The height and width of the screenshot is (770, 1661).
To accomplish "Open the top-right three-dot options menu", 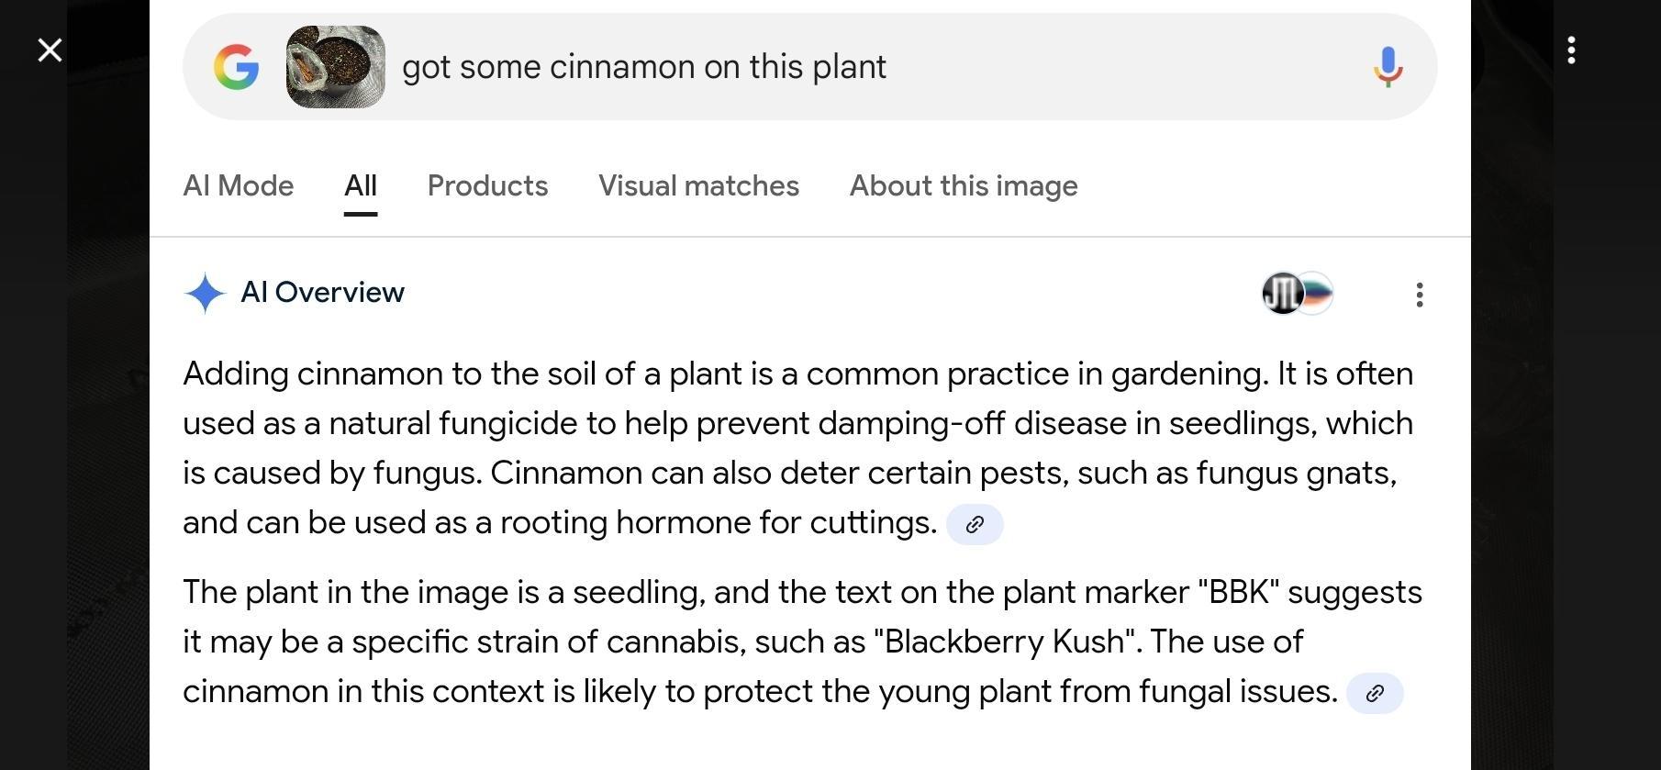I will pyautogui.click(x=1571, y=50).
